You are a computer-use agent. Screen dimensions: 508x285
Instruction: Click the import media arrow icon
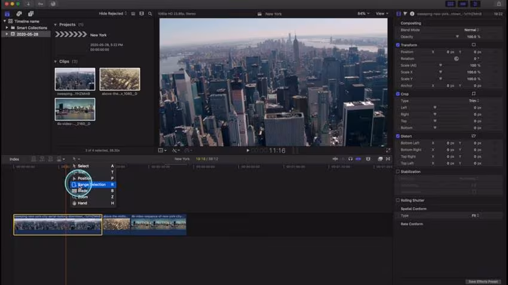tap(28, 4)
